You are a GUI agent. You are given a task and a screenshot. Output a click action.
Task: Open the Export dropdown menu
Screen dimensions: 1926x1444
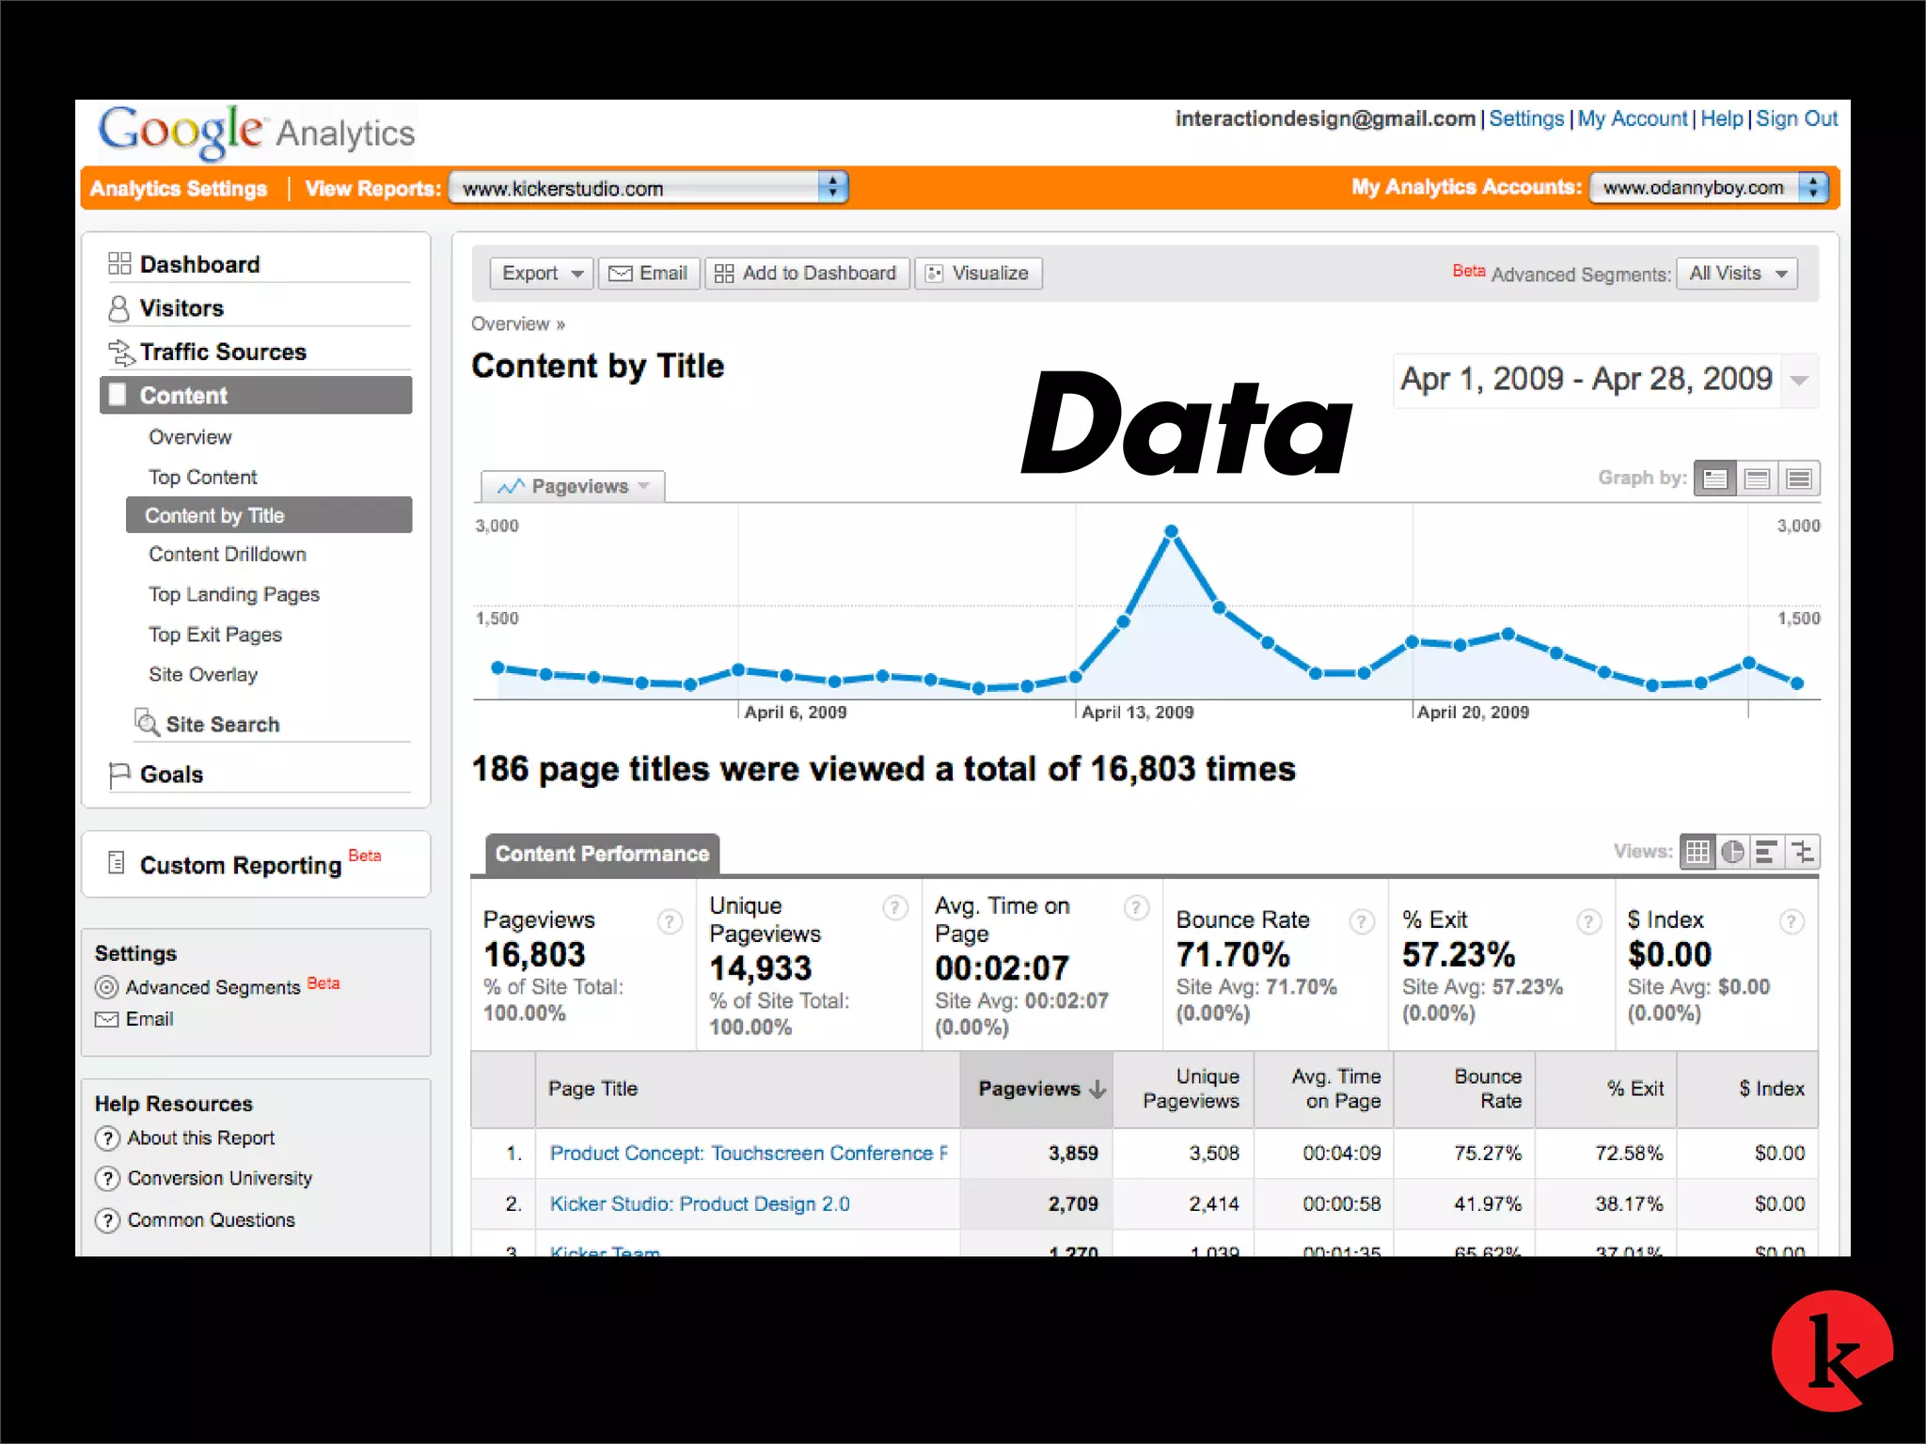(x=542, y=274)
